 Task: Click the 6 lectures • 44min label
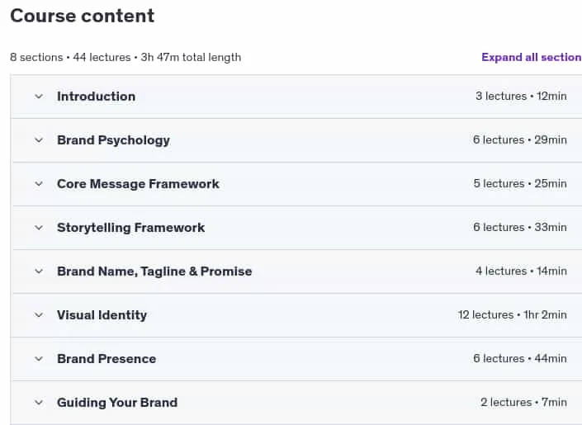point(519,358)
